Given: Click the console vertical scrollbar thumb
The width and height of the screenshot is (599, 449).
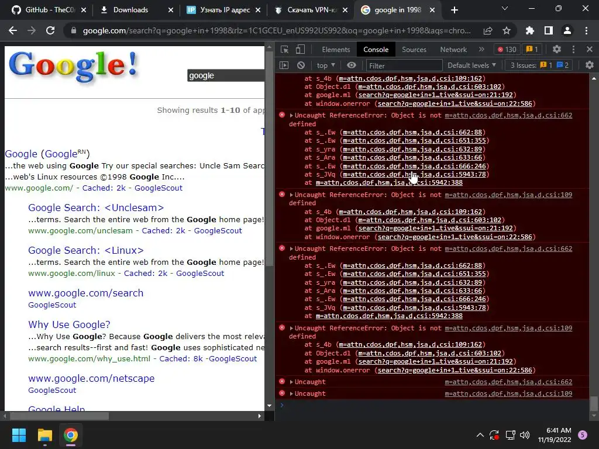Looking at the screenshot, I should pos(594,403).
